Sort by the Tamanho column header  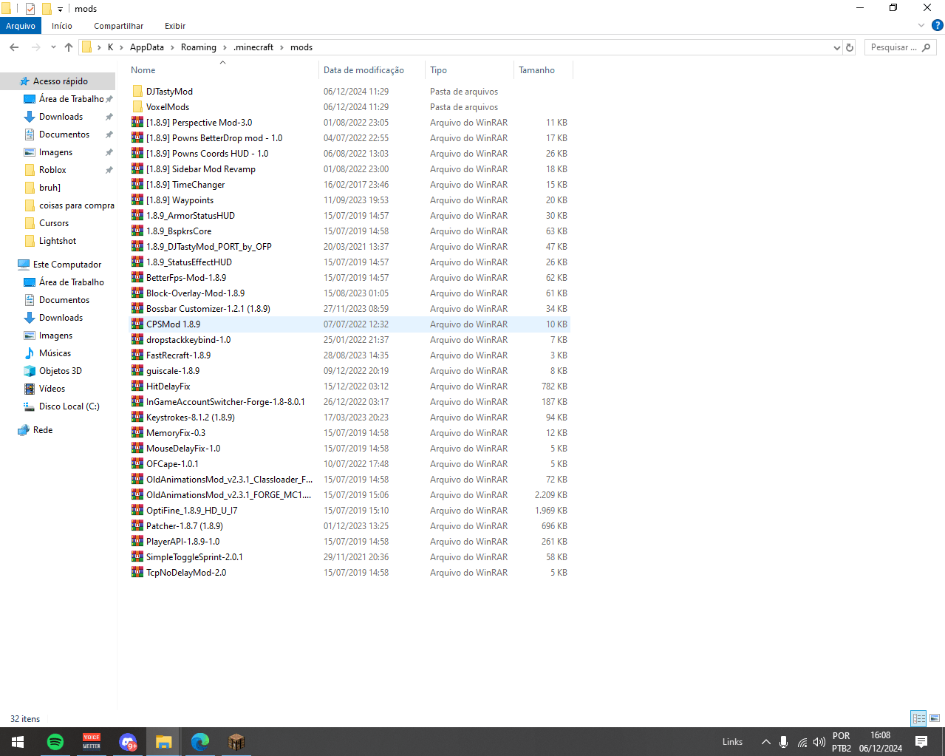click(x=543, y=70)
